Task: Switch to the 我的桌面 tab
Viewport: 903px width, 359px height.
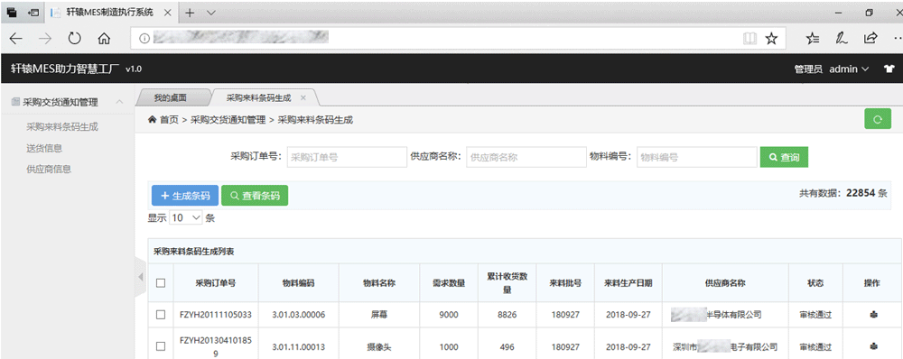Action: (x=171, y=97)
